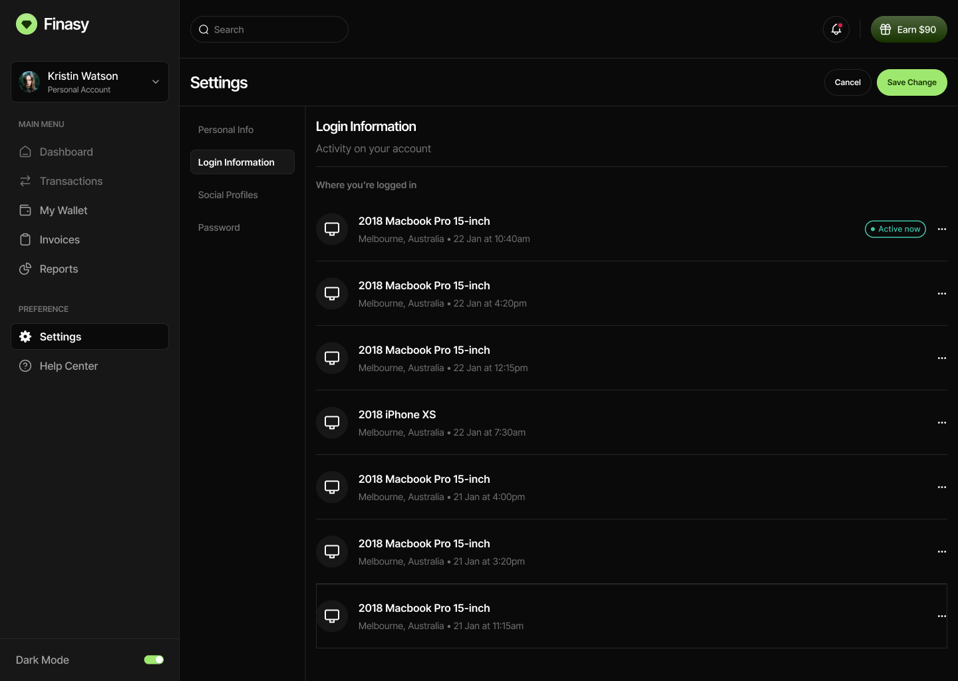
Task: Click the gift icon in Earn $90
Action: coord(885,29)
